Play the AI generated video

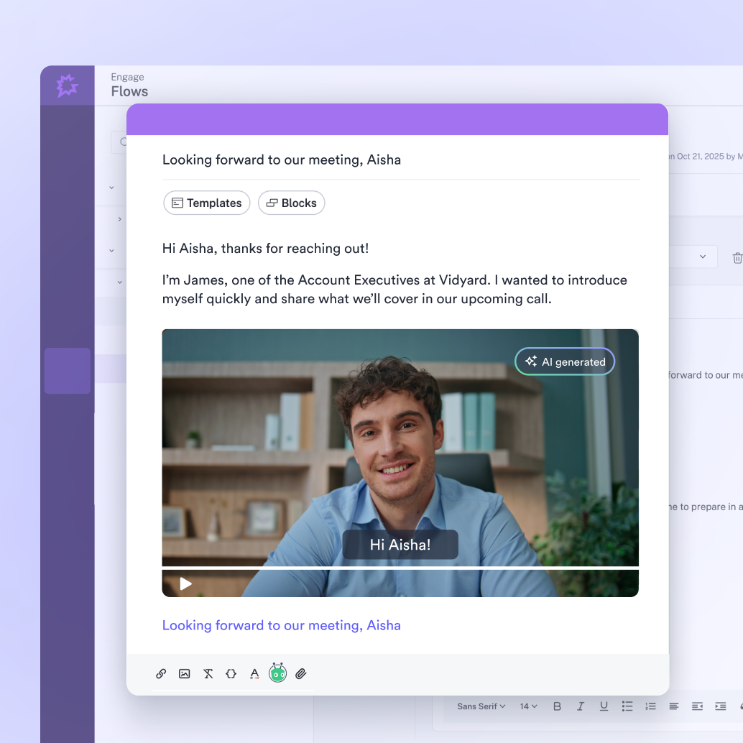pyautogui.click(x=185, y=584)
